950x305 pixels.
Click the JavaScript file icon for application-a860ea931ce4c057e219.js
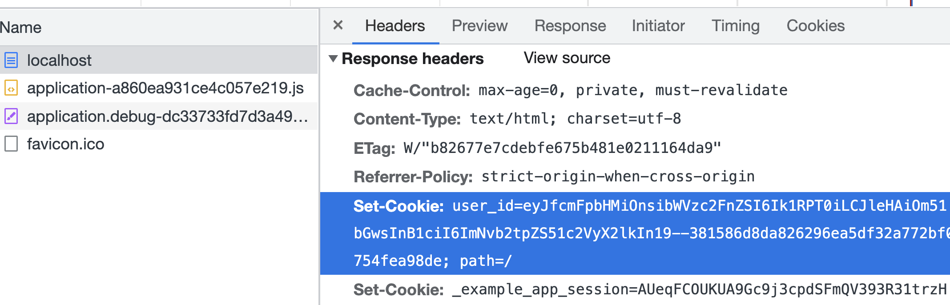click(x=11, y=88)
